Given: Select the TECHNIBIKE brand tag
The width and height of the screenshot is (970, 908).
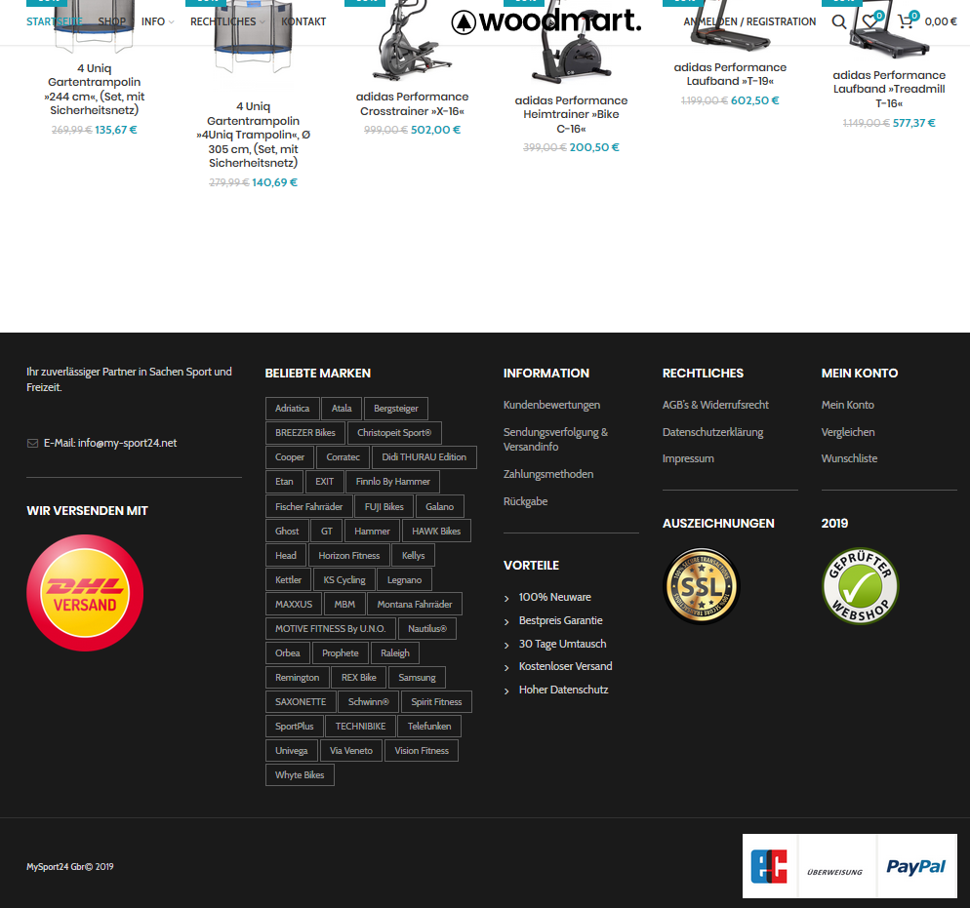Looking at the screenshot, I should [361, 727].
